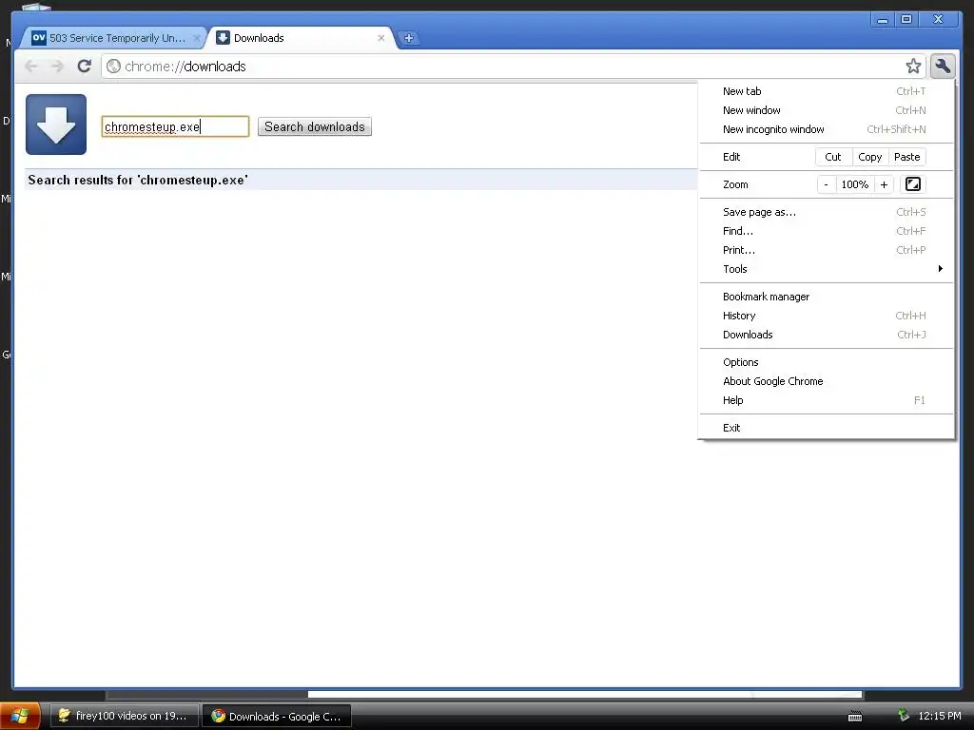Open Help from the menu

(x=826, y=400)
